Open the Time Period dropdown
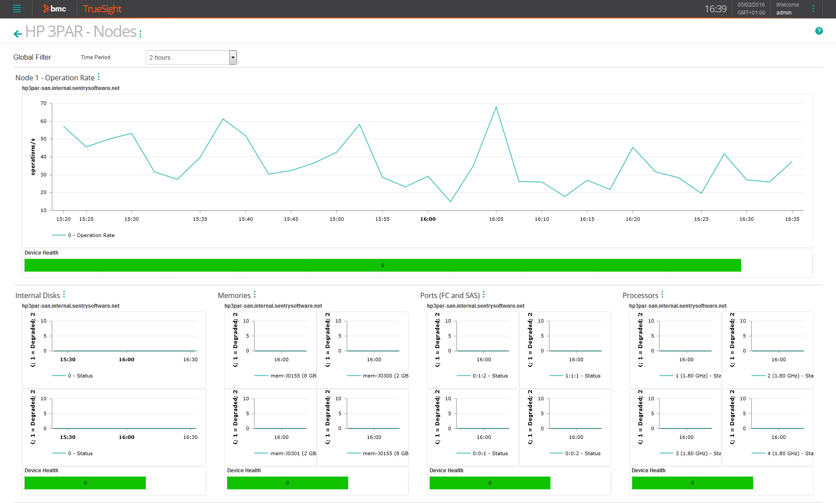This screenshot has height=503, width=836. coord(191,57)
